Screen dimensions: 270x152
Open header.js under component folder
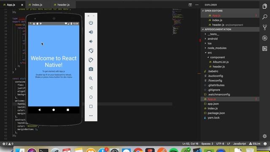tap(230, 67)
